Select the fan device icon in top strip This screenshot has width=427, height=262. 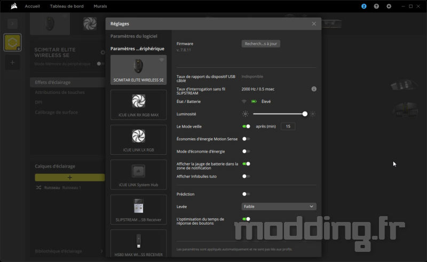click(90, 23)
